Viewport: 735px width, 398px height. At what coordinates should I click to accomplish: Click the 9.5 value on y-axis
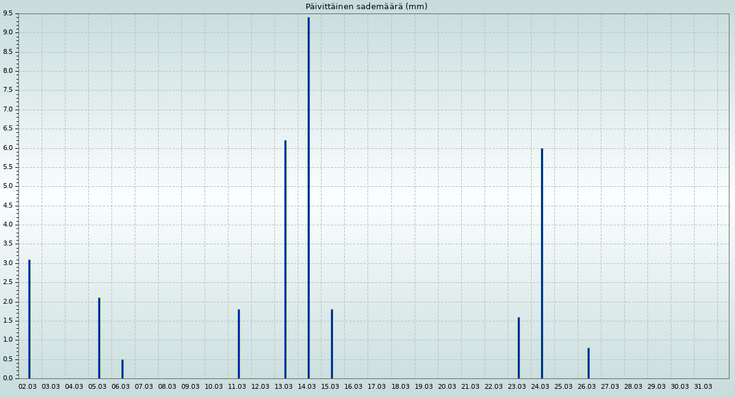[x=8, y=13]
